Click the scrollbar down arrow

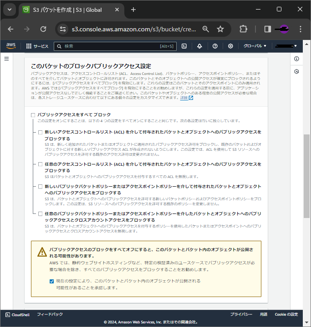point(306,322)
